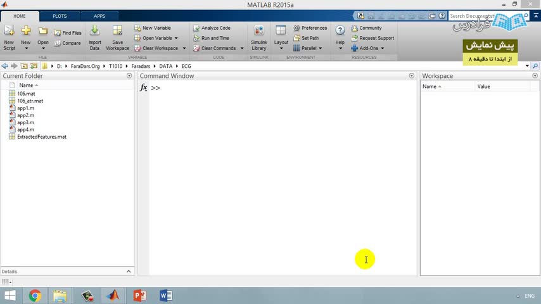Select file 106_atr.mat

[x=30, y=101]
